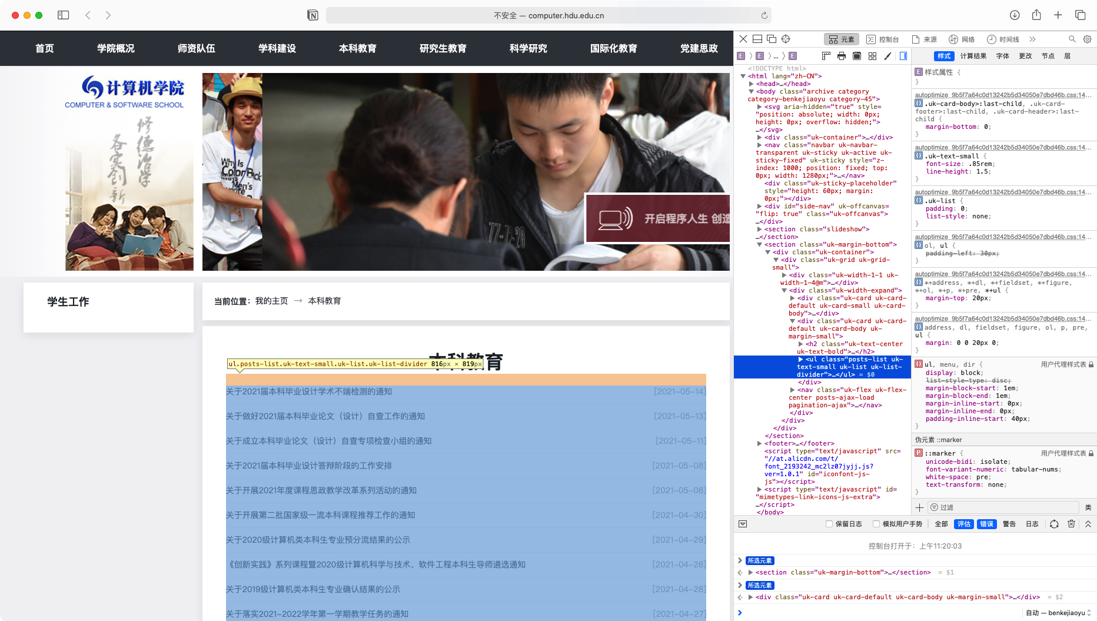The image size is (1097, 621).
Task: Open the 字体 font tab in sidebar
Action: pyautogui.click(x=1003, y=56)
